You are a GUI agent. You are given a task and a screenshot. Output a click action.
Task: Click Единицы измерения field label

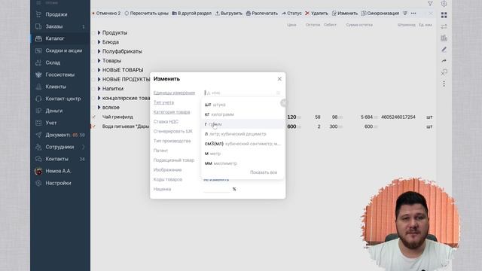[x=174, y=93]
